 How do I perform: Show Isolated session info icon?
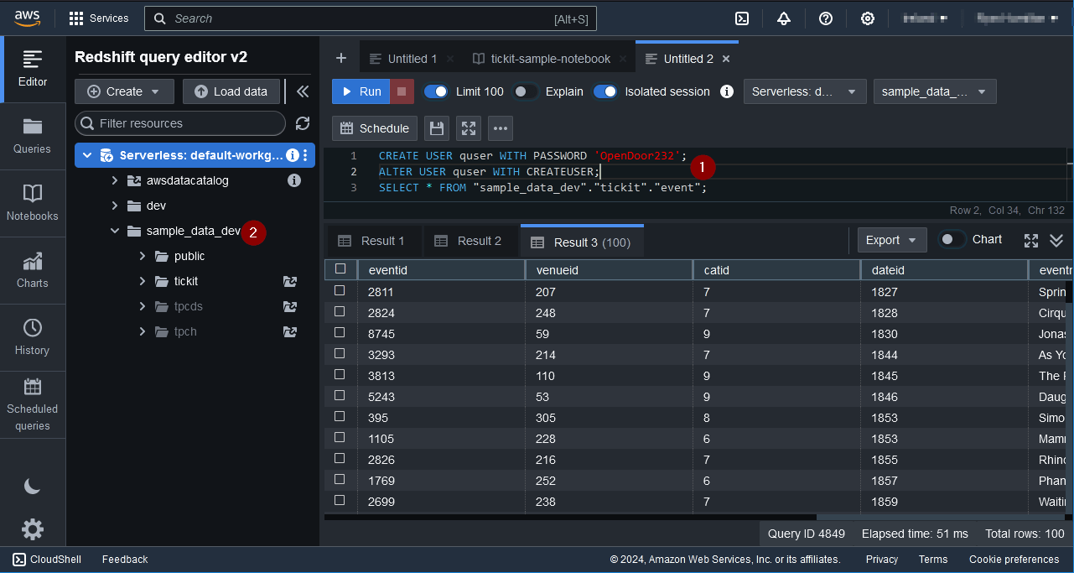(727, 91)
